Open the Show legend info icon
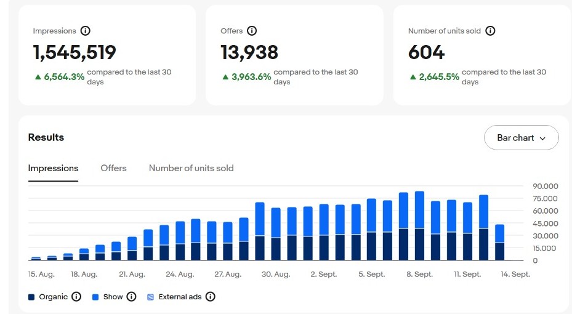 tap(131, 297)
